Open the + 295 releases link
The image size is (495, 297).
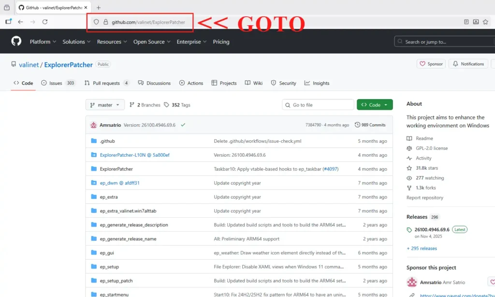coord(422,249)
